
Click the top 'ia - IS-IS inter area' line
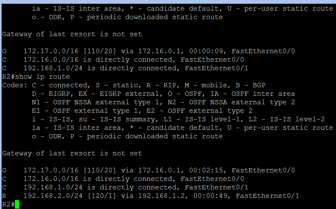(x=183, y=9)
